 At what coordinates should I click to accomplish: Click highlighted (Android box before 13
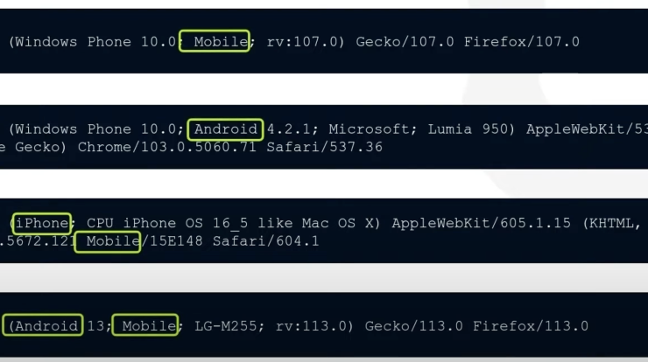(43, 325)
